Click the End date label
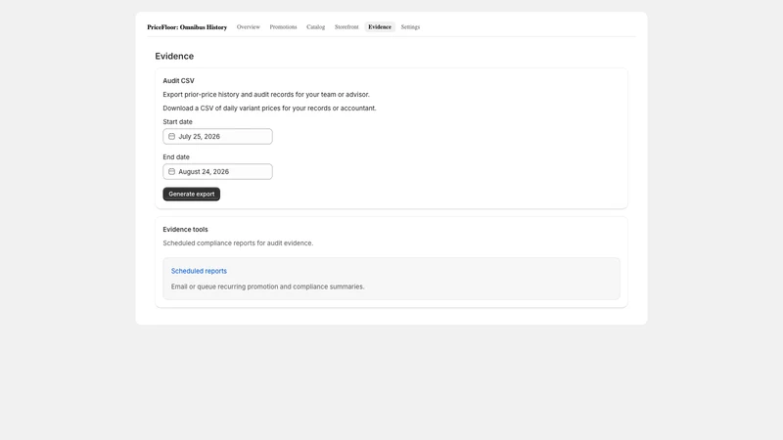Image resolution: width=783 pixels, height=440 pixels. [x=176, y=157]
